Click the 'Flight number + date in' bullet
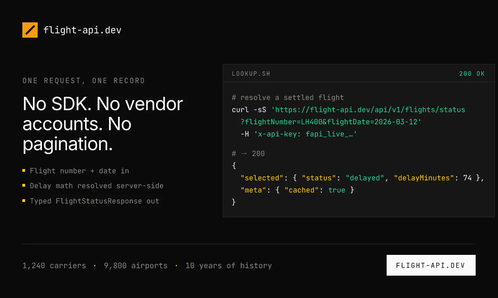Screen dimensions: 498x298 click(79, 171)
